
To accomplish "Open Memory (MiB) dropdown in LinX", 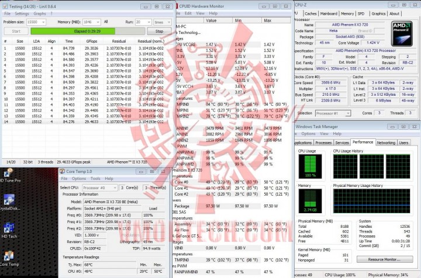I will (x=92, y=22).
